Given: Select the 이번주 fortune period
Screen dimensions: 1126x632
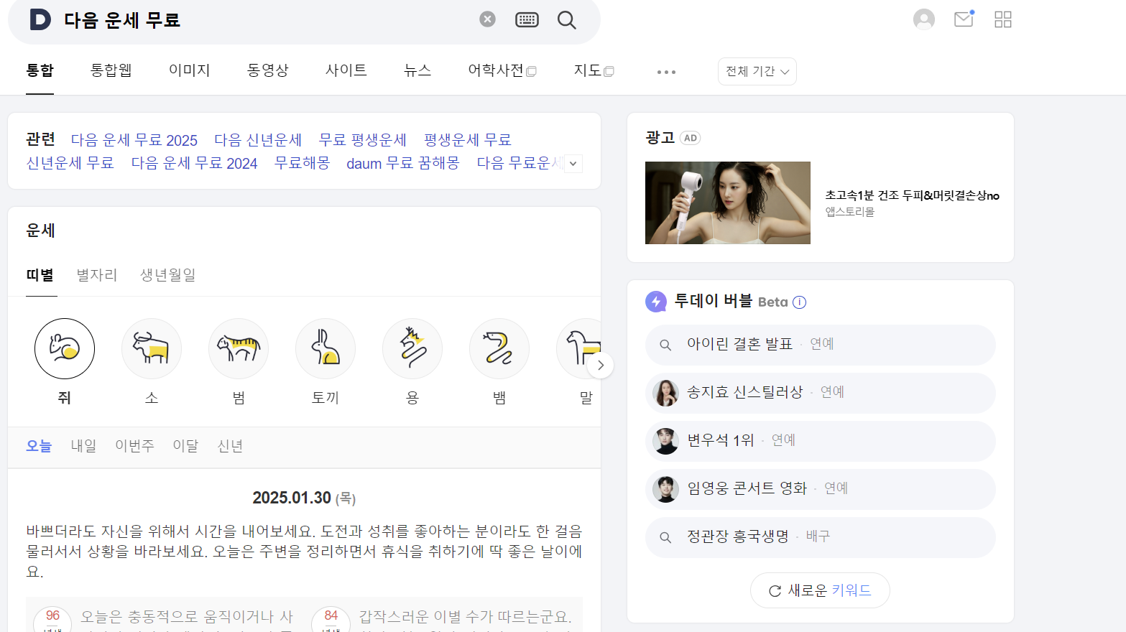Looking at the screenshot, I should pos(134,446).
